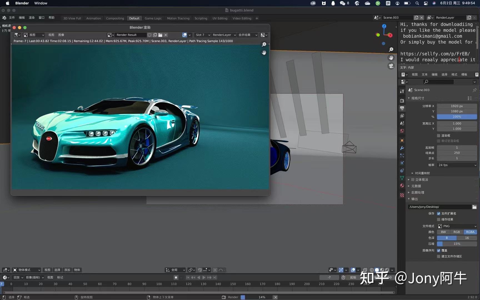Pin the Scene.003 properties context
The width and height of the screenshot is (480, 300).
tap(474, 90)
